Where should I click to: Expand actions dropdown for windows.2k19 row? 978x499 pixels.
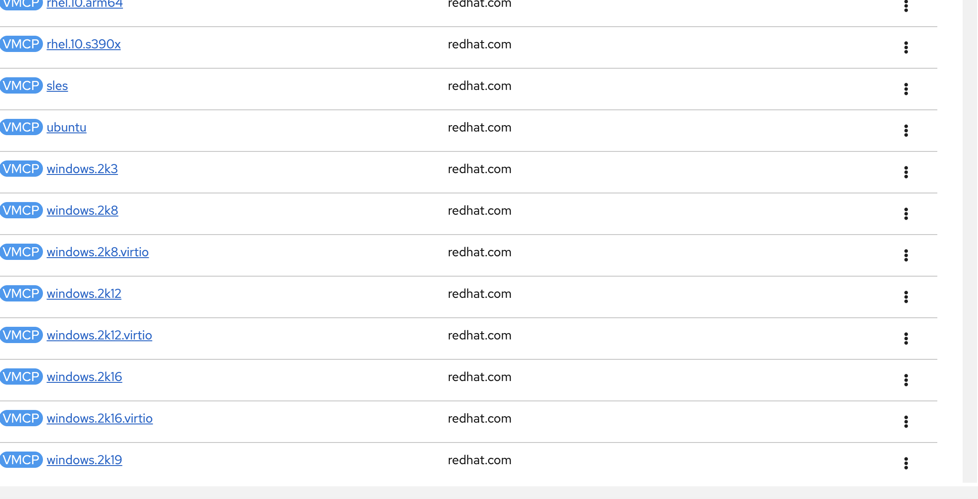pyautogui.click(x=906, y=463)
